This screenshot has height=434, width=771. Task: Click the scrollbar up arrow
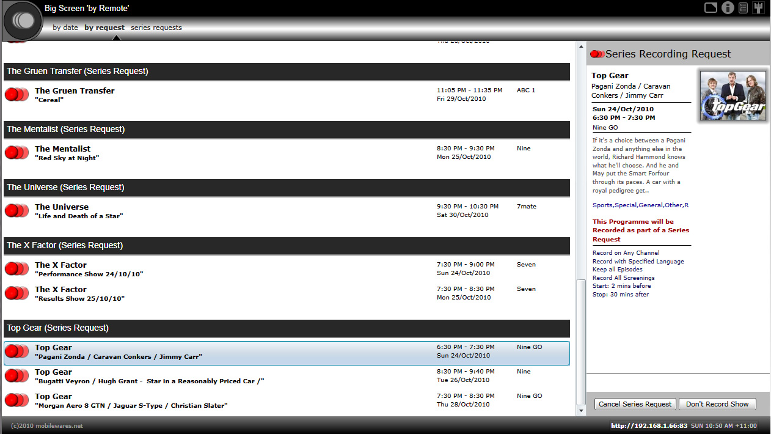(581, 47)
